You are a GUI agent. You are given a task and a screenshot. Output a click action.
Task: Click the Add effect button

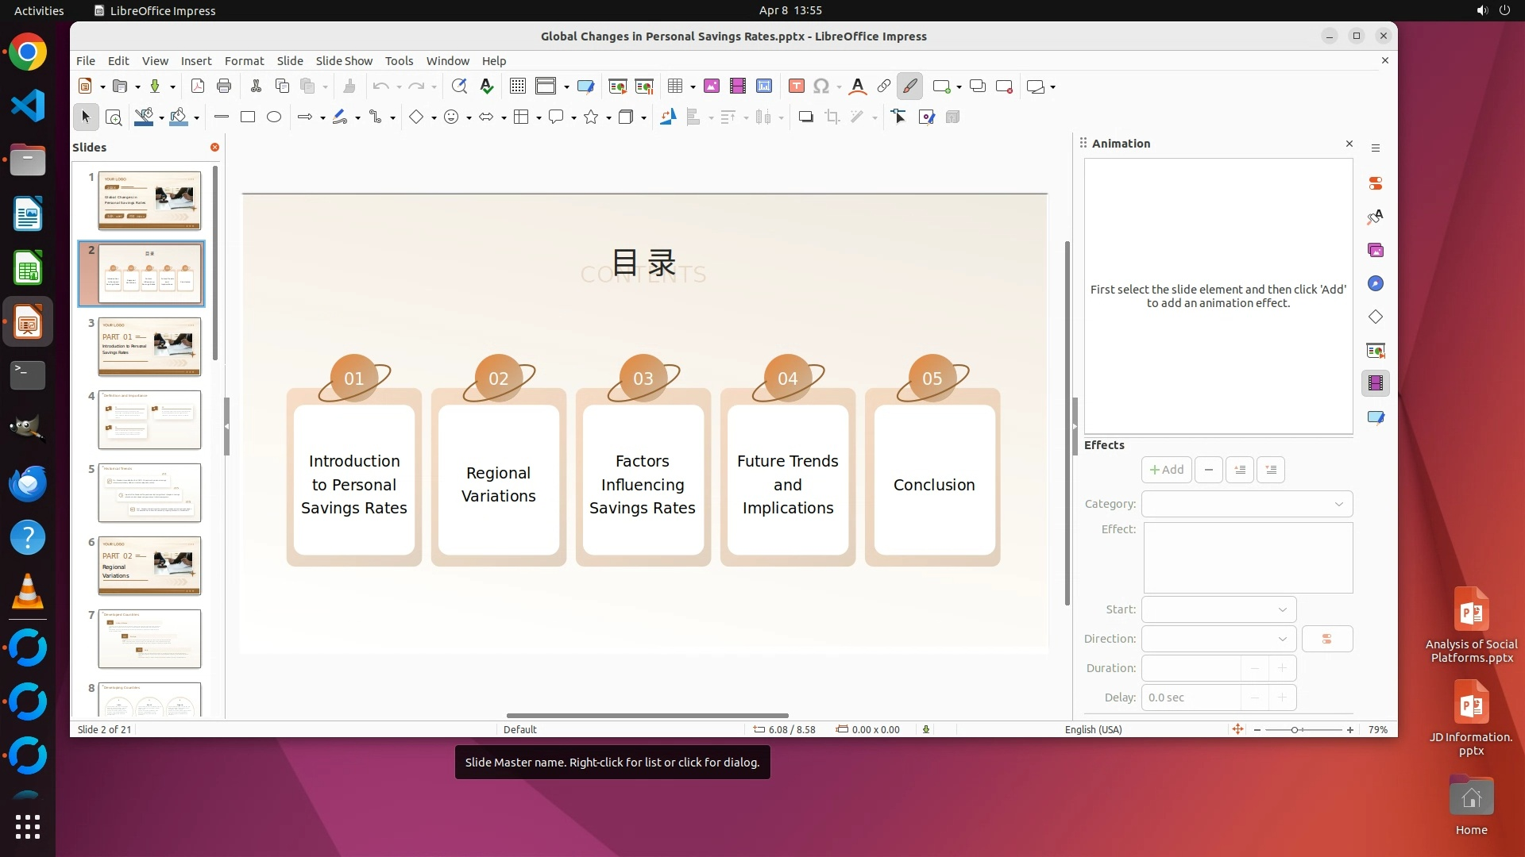[x=1166, y=470]
